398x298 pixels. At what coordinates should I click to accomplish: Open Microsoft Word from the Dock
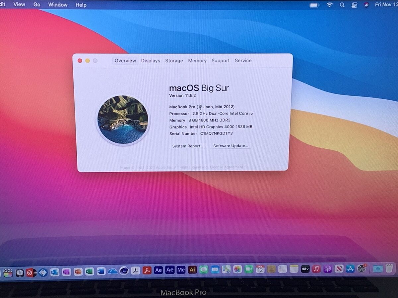[x=101, y=272]
